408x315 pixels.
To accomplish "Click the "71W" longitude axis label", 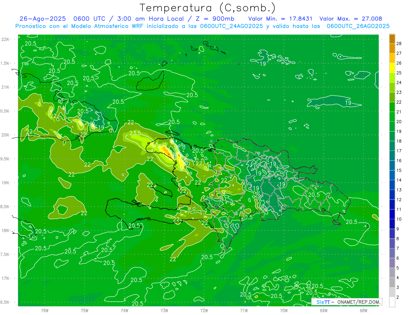I will click(244, 311).
